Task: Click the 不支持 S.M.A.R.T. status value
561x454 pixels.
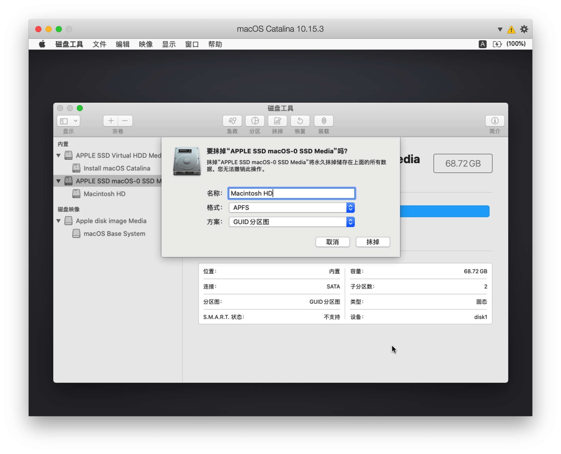Action: click(332, 317)
